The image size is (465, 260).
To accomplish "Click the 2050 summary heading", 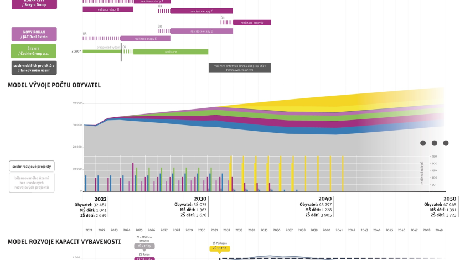I will [450, 199].
